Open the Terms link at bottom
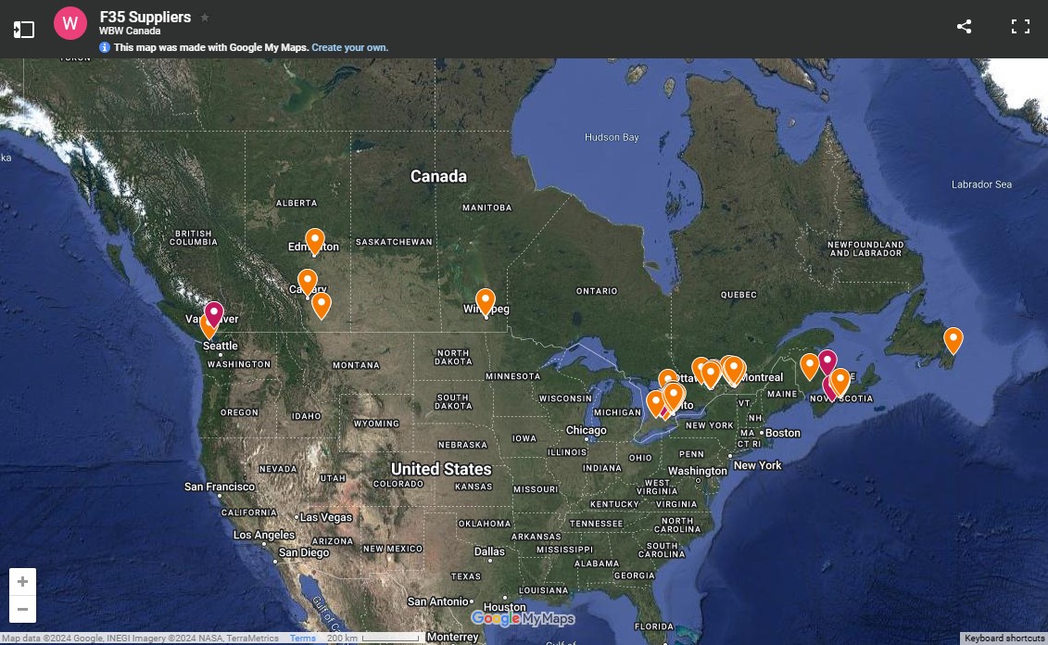Screen dimensions: 1048x645 (302, 639)
